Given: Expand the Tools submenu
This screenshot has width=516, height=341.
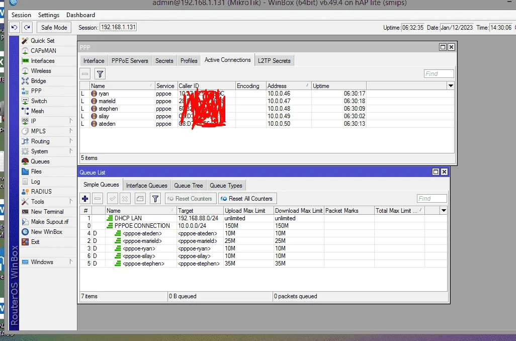Looking at the screenshot, I should point(71,202).
